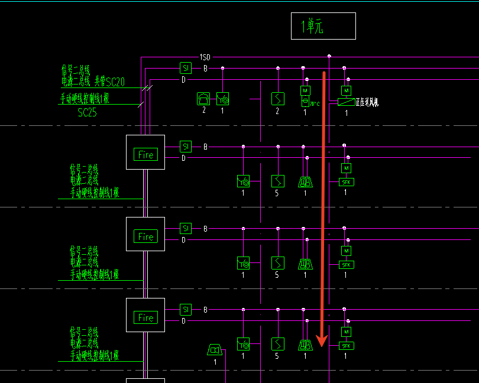The width and height of the screenshot is (479, 383).
Task: Select the S detector labeled 5 in the topmost Fire row
Action: pos(278,181)
